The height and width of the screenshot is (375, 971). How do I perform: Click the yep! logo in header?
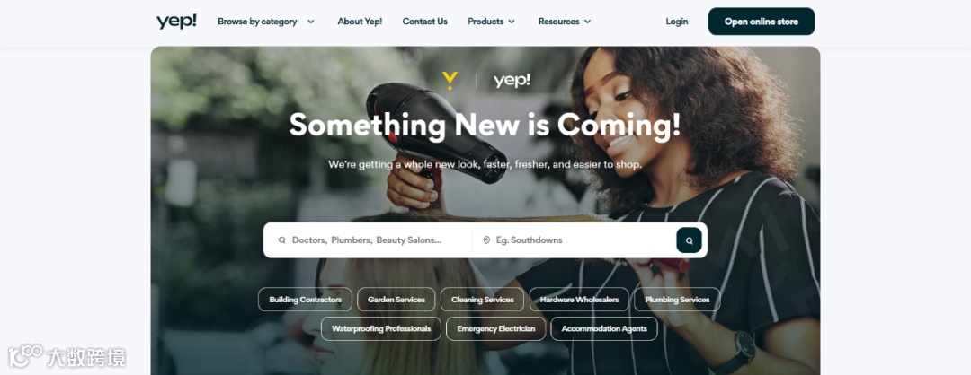pyautogui.click(x=176, y=22)
